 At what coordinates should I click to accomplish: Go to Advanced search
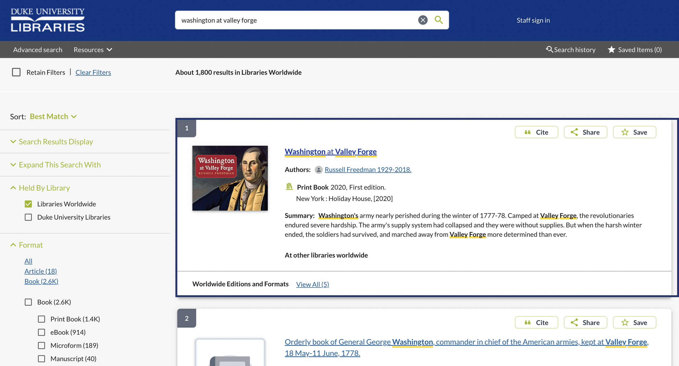[38, 50]
